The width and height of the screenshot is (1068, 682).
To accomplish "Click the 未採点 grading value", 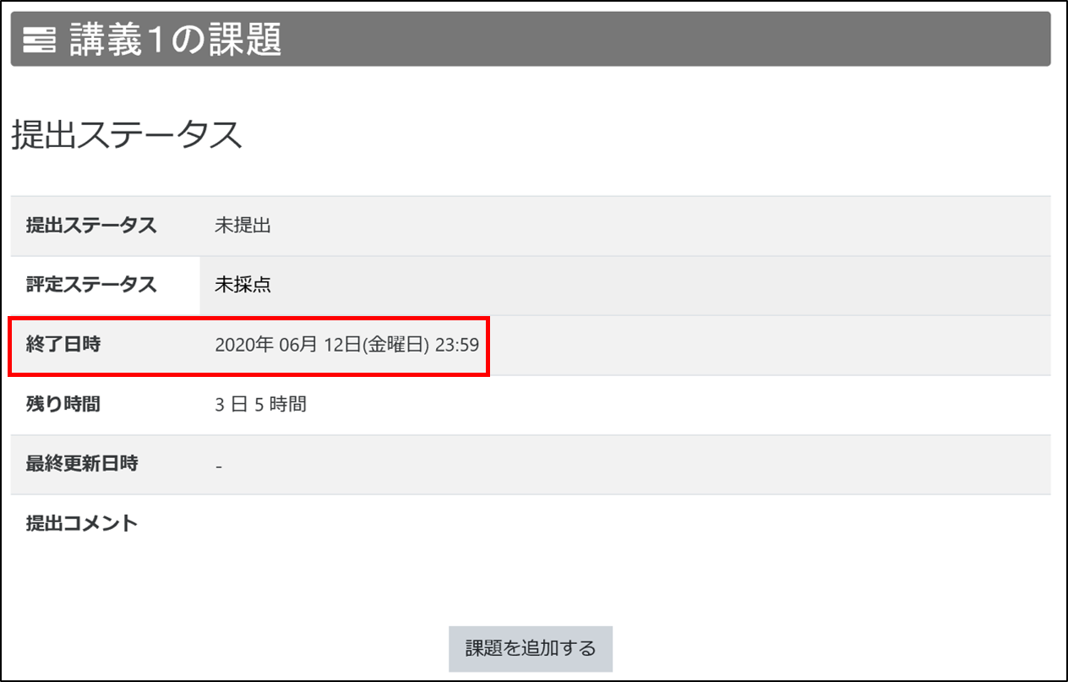I will 242,285.
